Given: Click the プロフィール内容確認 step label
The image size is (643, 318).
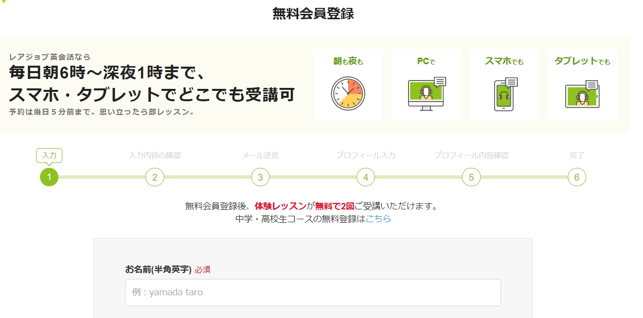Looking at the screenshot, I should tap(471, 156).
